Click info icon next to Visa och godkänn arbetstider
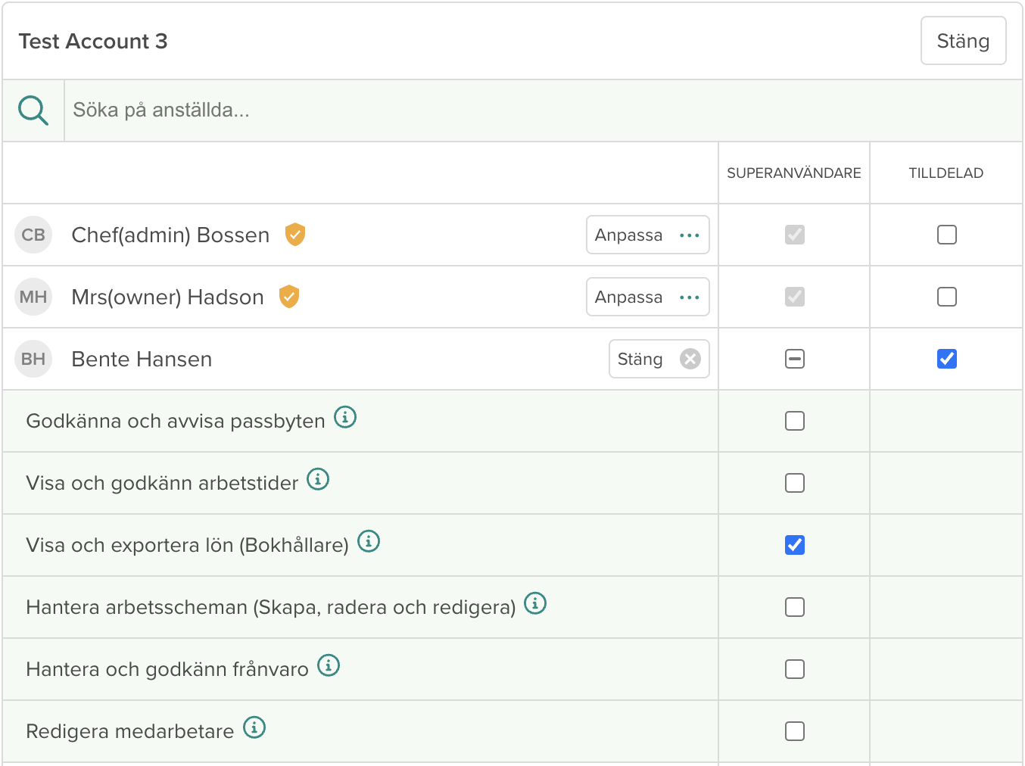 click(x=318, y=479)
